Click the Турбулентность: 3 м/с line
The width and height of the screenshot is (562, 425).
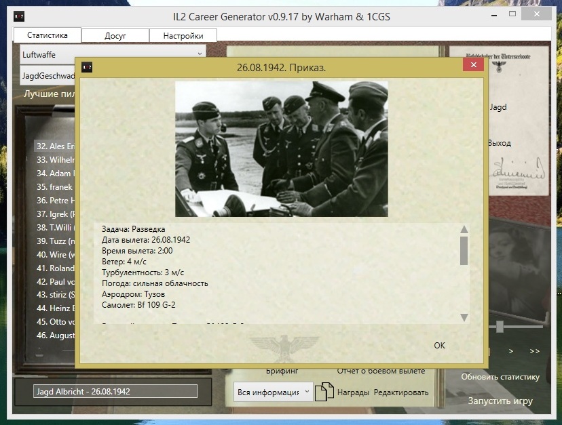pos(143,272)
